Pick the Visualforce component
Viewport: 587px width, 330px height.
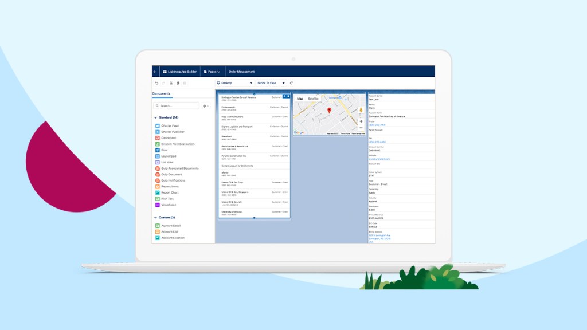tap(170, 205)
